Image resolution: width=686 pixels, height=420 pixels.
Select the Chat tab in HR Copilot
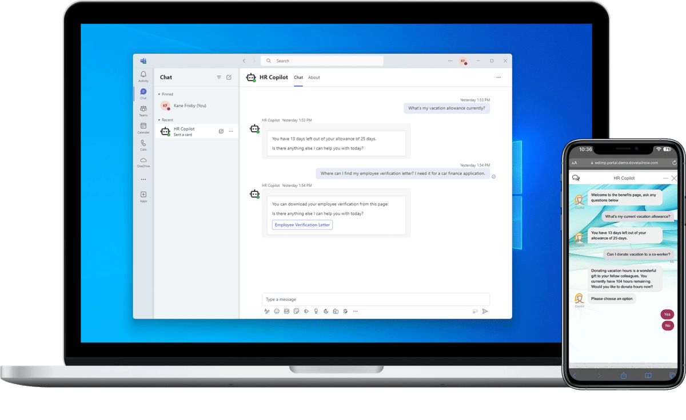pyautogui.click(x=298, y=78)
